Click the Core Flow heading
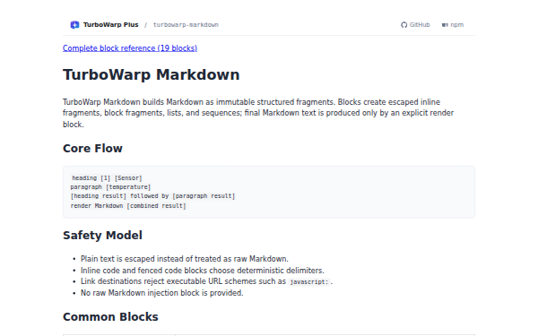Image resolution: width=538 pixels, height=336 pixels. 92,148
